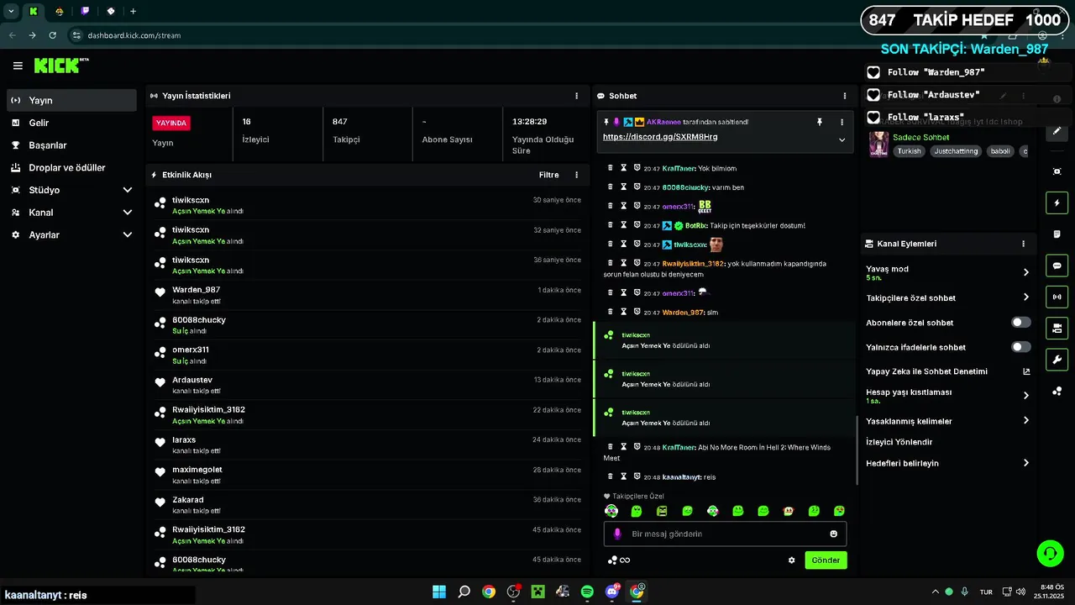The width and height of the screenshot is (1075, 605).
Task: Open the channel points icon in right rail
Action: click(1057, 392)
